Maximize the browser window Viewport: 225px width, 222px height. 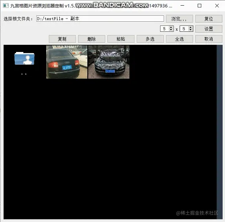click(x=199, y=6)
